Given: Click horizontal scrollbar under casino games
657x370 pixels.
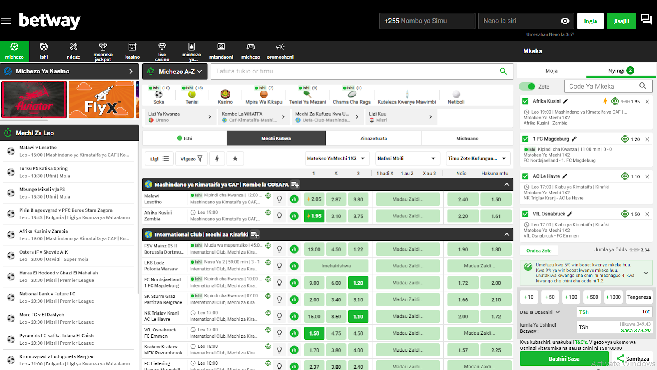Looking at the screenshot, I should [x=24, y=121].
